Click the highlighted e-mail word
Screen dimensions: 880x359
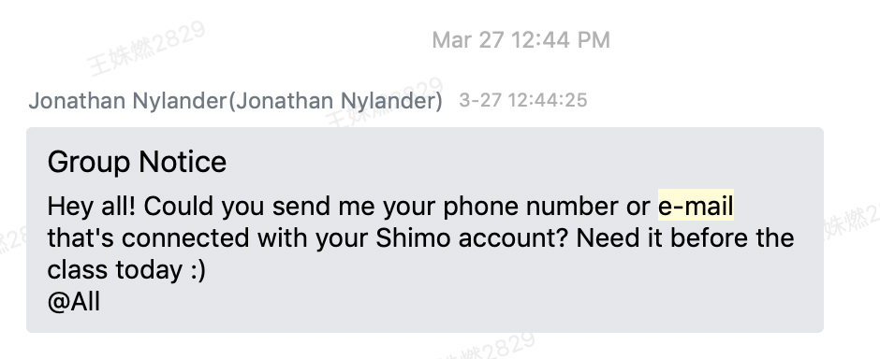point(696,206)
